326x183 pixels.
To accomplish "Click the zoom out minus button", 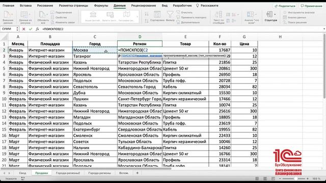I will (280, 178).
